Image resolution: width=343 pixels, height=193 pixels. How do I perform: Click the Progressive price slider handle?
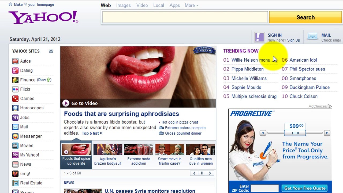tap(295, 133)
